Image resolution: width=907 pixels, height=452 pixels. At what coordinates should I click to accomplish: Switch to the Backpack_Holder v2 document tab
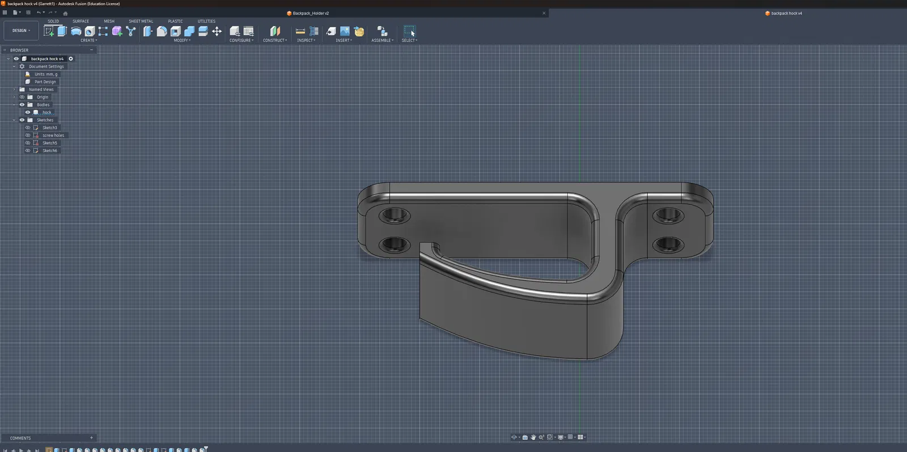[311, 13]
